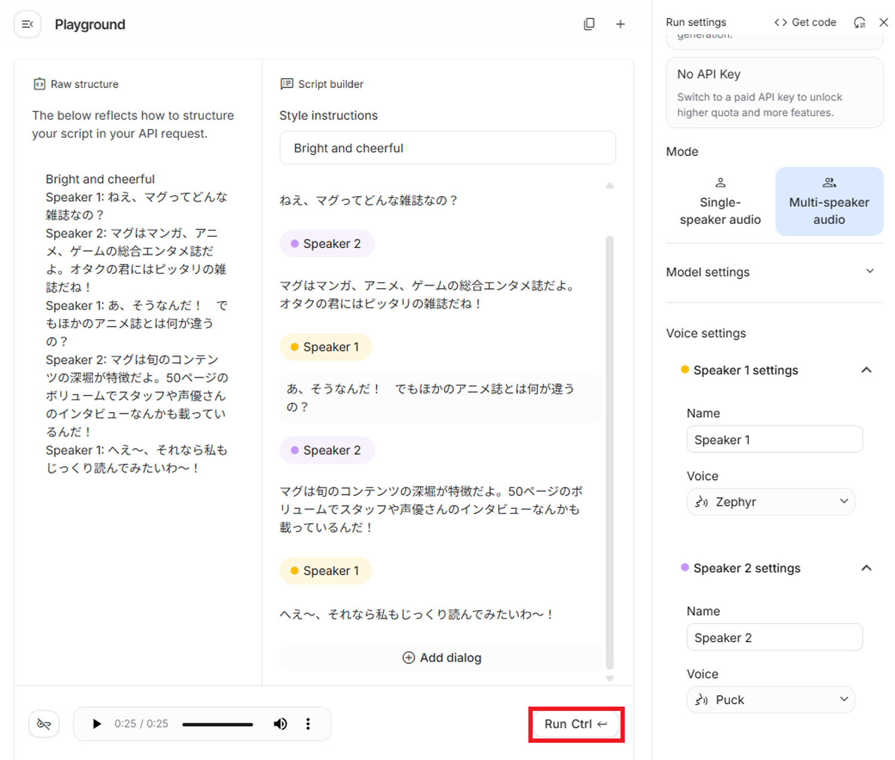The height and width of the screenshot is (760, 895).
Task: Switch to Single-speaker audio mode
Action: 720,201
